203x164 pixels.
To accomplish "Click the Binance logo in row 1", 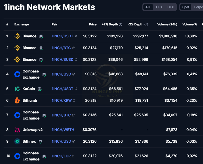I will [x=17, y=36].
